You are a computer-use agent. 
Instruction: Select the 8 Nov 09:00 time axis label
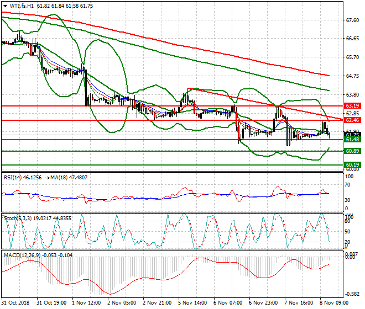point(334,303)
